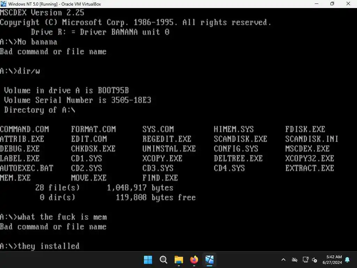Open the clock and date panel
The width and height of the screenshot is (357, 268).
coord(332,260)
